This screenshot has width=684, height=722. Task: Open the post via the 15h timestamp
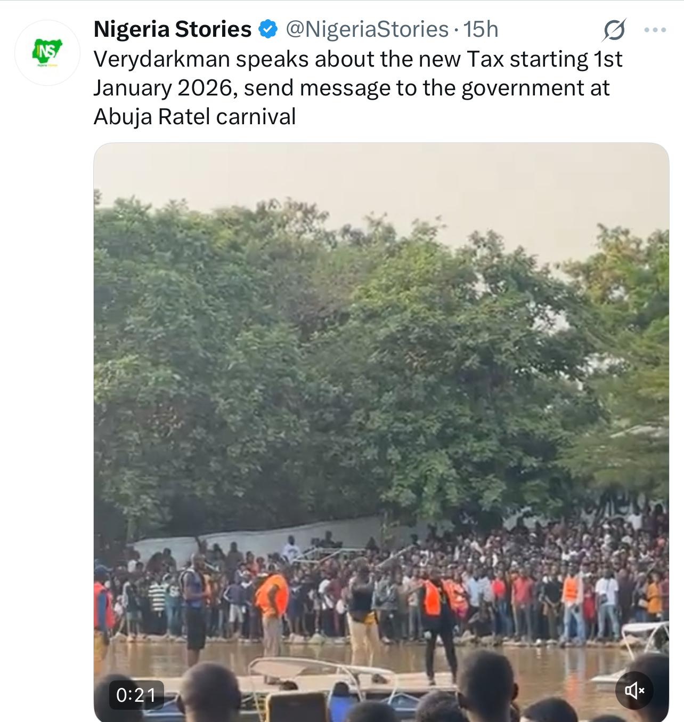[481, 29]
